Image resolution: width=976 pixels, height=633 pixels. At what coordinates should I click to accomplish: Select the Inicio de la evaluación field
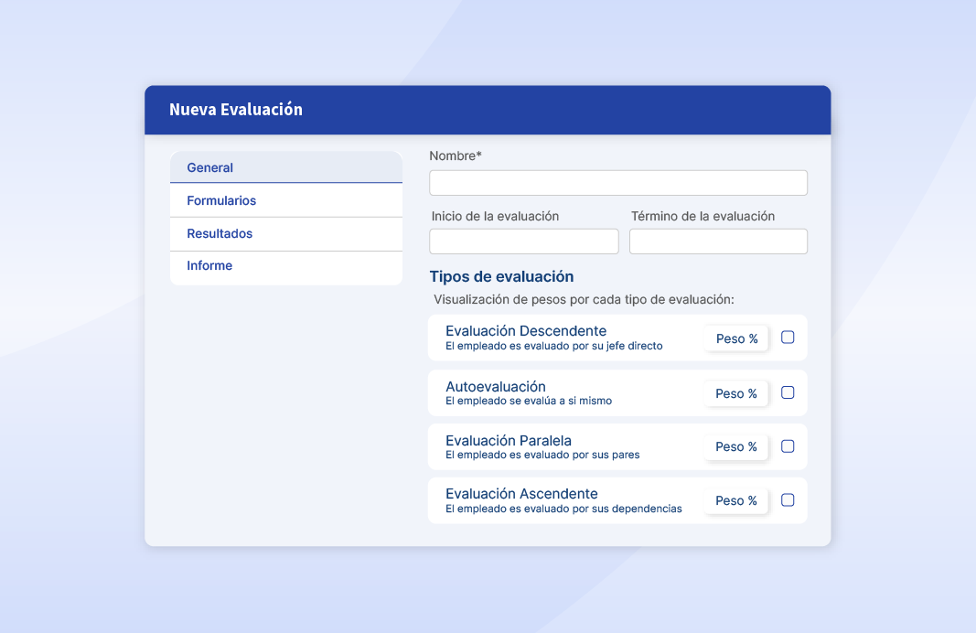523,241
